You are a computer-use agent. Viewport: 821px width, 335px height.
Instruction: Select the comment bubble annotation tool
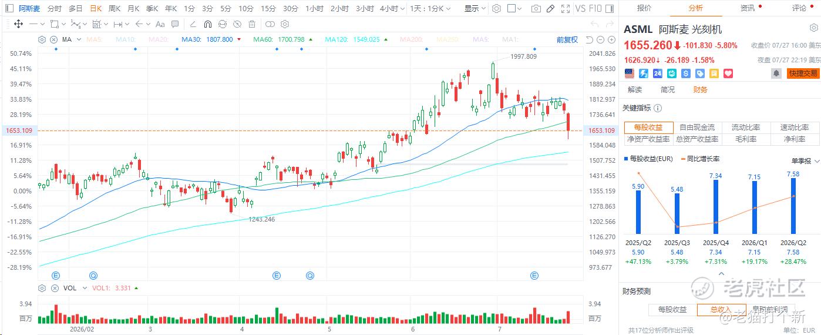(175, 24)
